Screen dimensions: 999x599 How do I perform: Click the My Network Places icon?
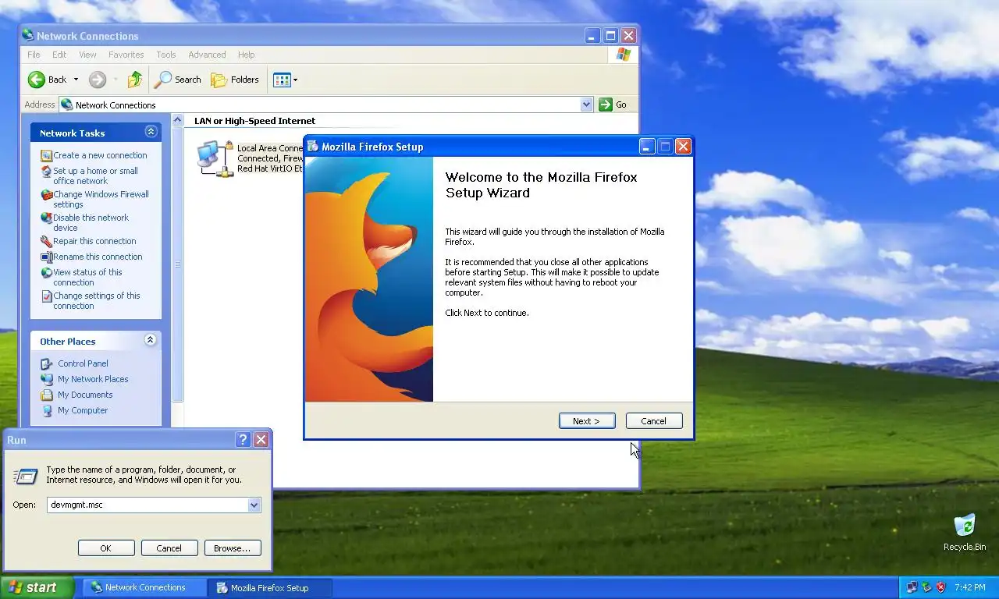click(x=47, y=379)
